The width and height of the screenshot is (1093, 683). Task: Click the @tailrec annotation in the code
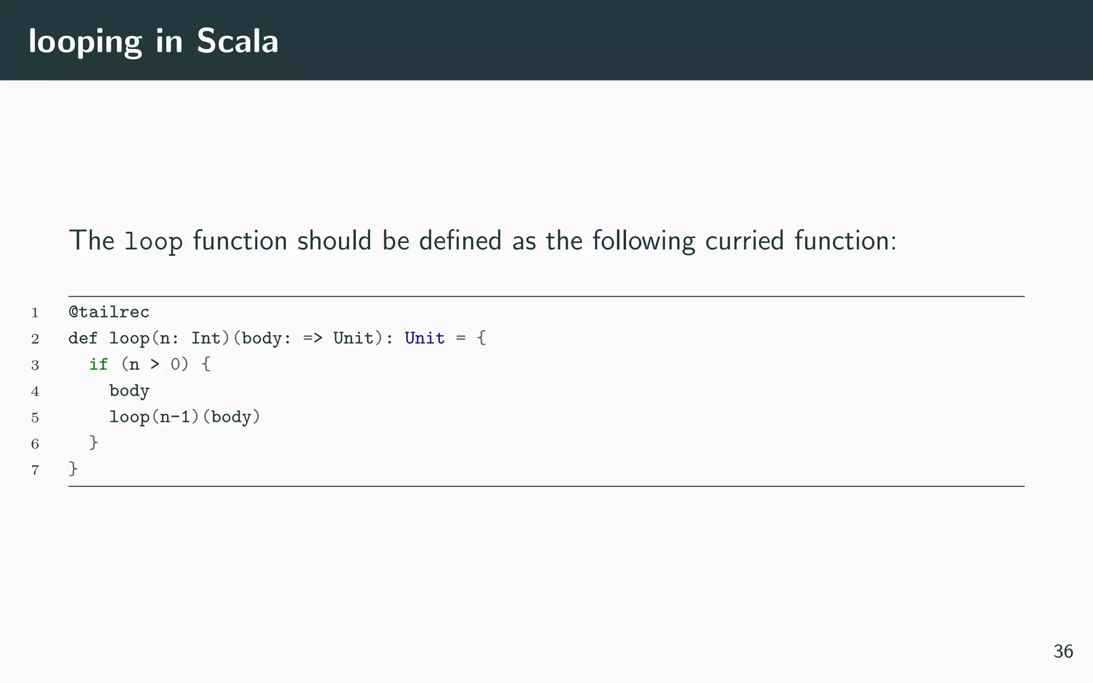109,312
